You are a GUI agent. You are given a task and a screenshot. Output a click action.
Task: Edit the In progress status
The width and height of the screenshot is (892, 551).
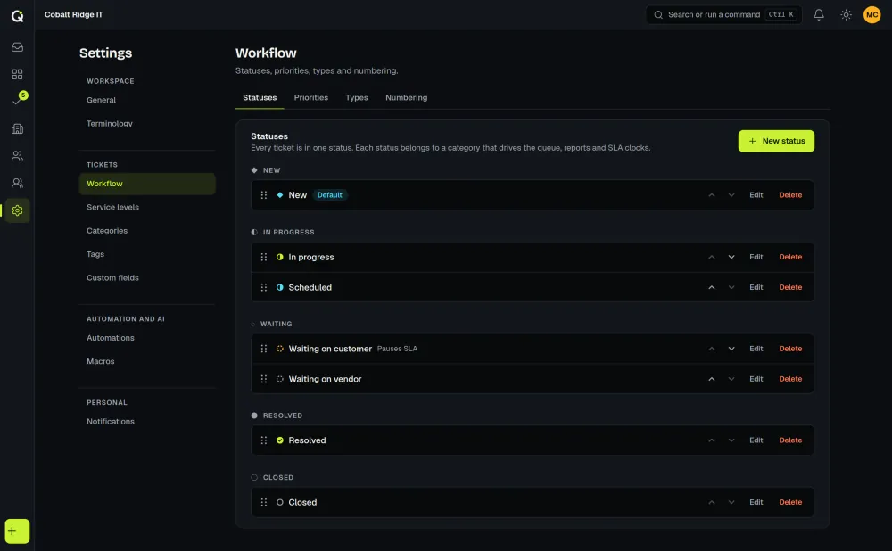tap(756, 257)
